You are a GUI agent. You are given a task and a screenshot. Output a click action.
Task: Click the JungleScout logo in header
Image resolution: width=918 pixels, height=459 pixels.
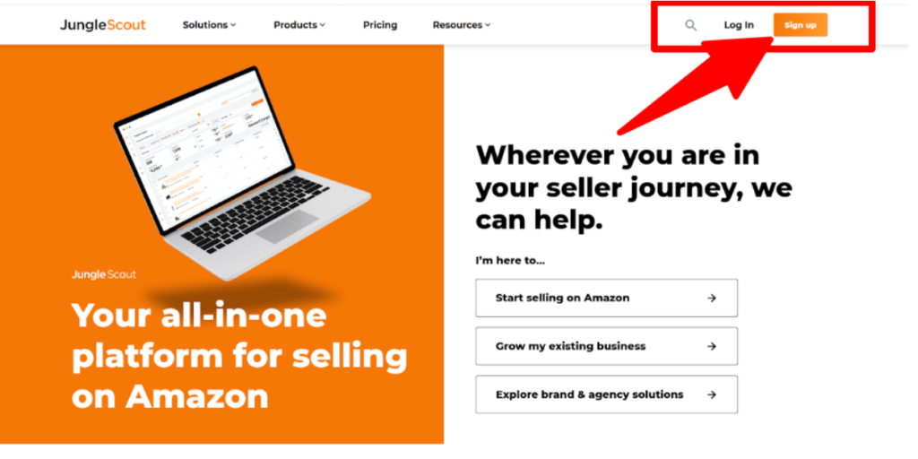(x=103, y=25)
